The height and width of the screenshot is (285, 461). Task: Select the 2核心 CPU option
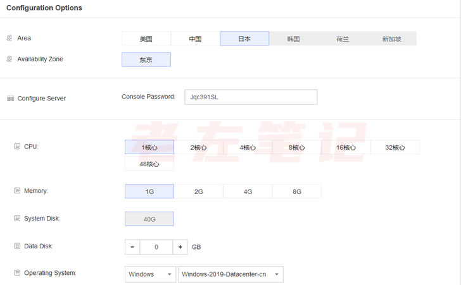click(198, 147)
